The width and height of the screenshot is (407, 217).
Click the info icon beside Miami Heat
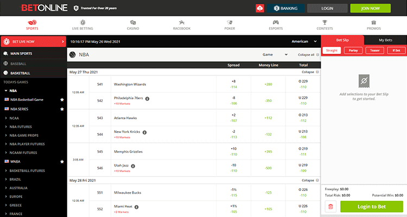tap(137, 207)
